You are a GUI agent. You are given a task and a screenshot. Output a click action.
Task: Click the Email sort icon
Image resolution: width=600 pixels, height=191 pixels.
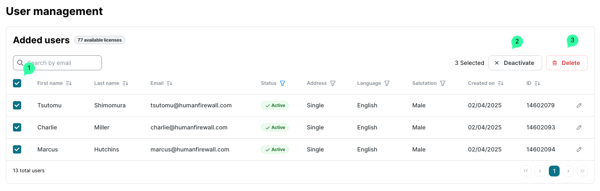(170, 83)
